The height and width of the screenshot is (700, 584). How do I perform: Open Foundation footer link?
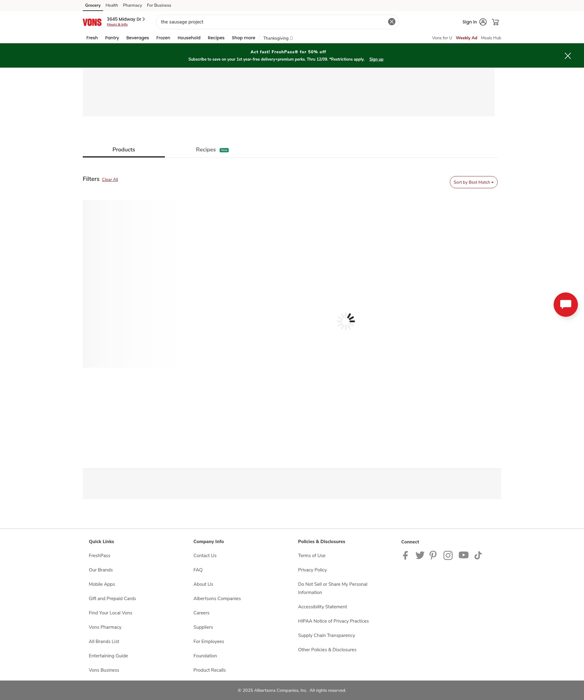click(205, 656)
